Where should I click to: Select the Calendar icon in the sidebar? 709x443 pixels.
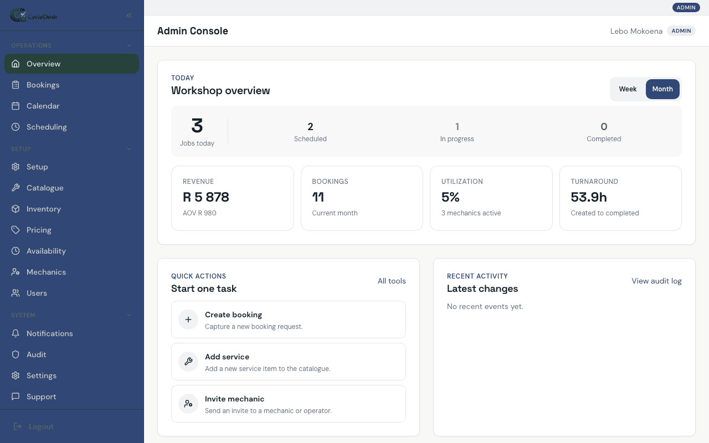point(16,106)
